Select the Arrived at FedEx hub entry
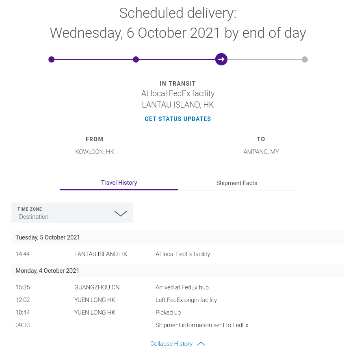The height and width of the screenshot is (358, 355). 182,287
